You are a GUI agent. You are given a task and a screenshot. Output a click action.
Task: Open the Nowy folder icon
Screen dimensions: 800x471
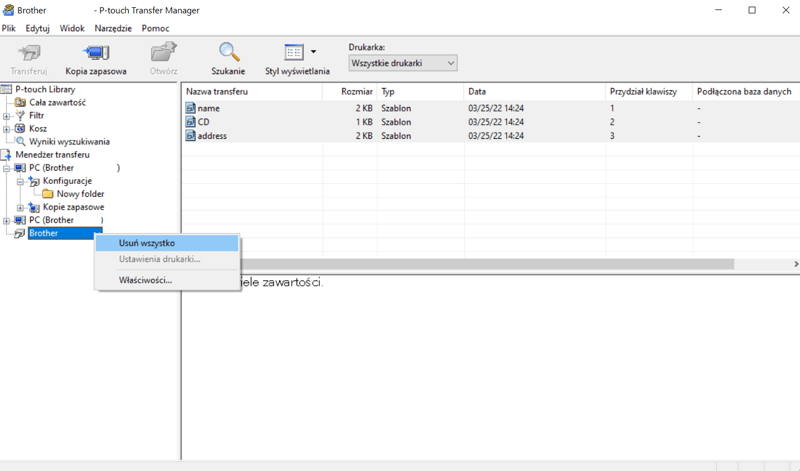[x=48, y=194]
